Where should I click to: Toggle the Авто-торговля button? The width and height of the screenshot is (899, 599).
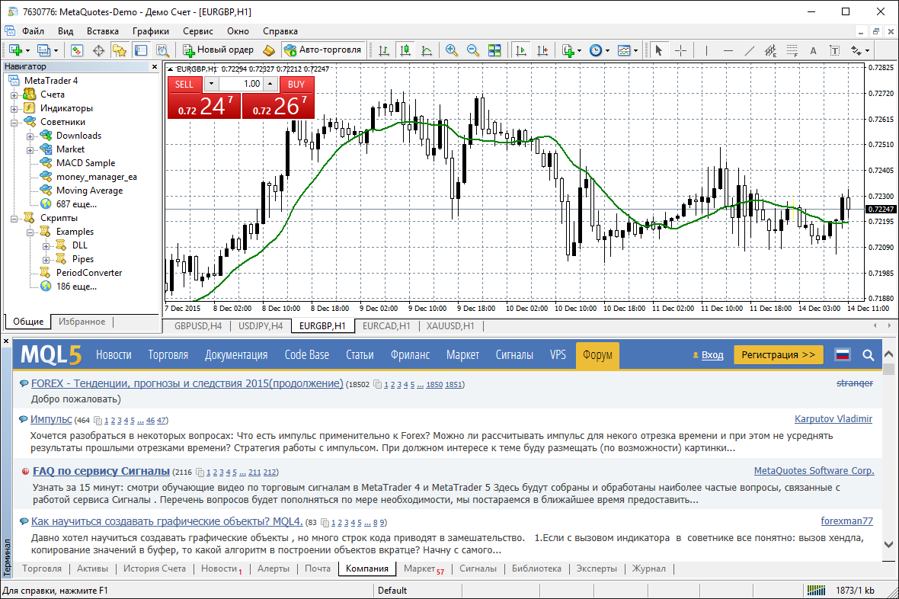(322, 50)
